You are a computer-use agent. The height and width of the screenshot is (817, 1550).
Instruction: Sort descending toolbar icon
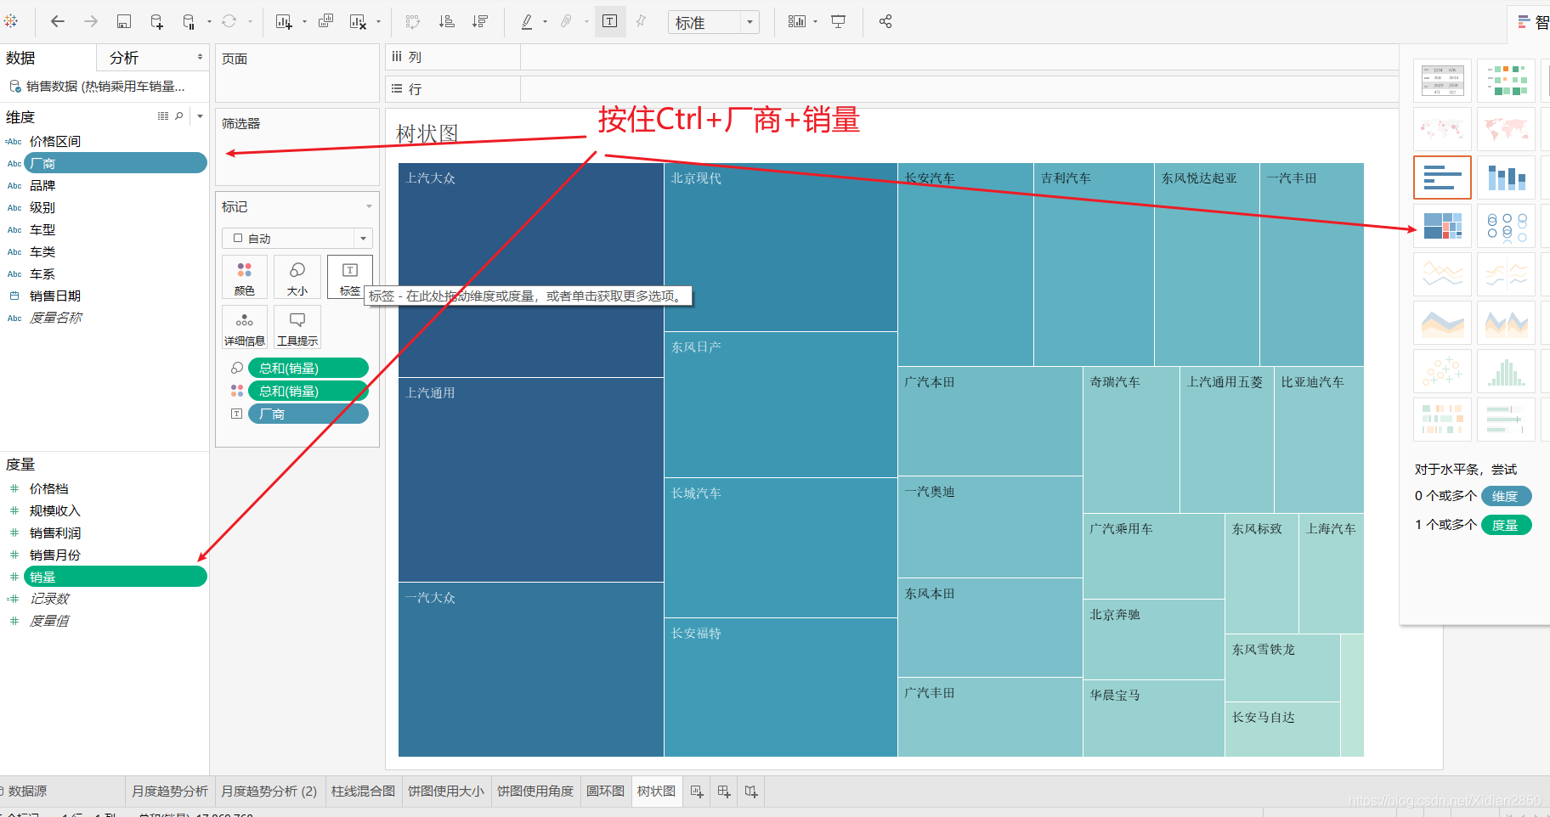click(480, 21)
